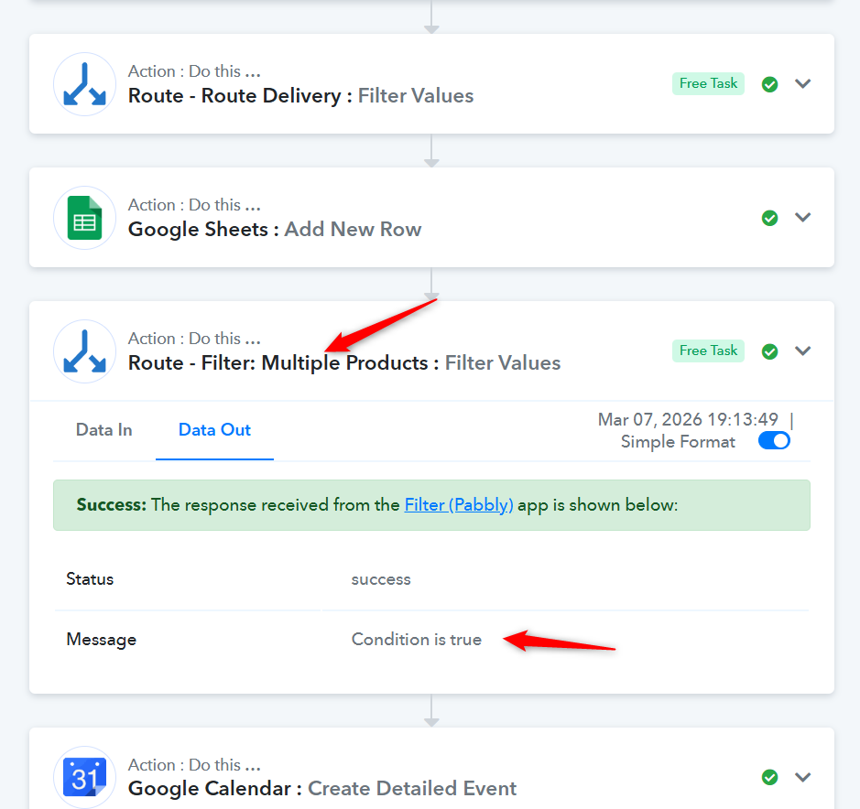Open the Filter (Pabbly) link
This screenshot has height=809, width=860.
[459, 504]
